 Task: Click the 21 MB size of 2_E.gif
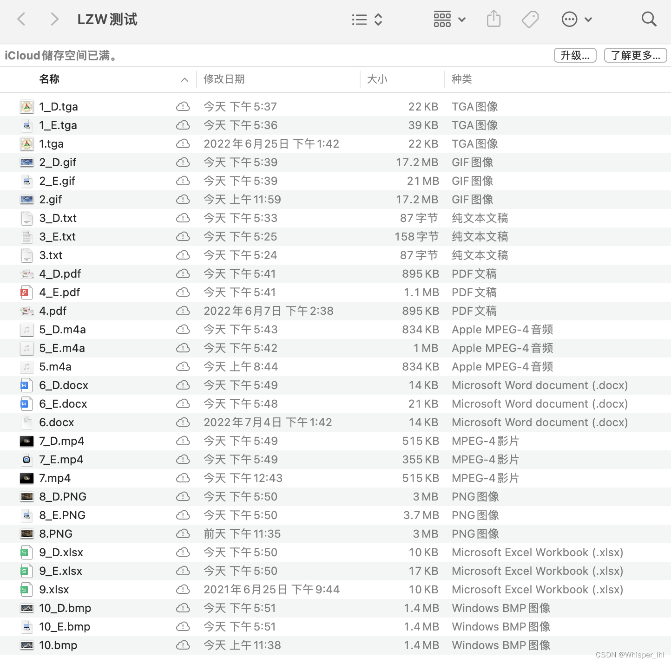[x=423, y=181]
